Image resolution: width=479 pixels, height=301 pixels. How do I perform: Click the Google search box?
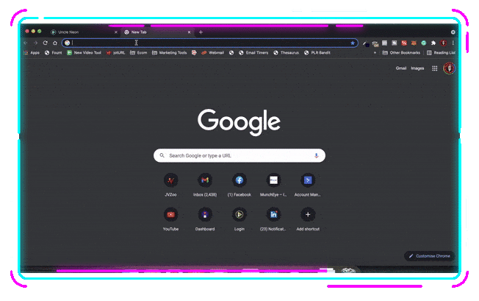tap(239, 155)
